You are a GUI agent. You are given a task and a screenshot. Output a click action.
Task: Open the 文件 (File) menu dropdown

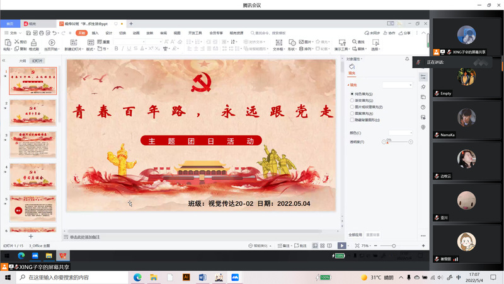coord(12,33)
